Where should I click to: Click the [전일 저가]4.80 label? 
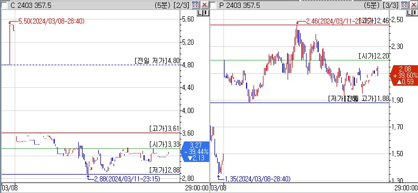[157, 60]
